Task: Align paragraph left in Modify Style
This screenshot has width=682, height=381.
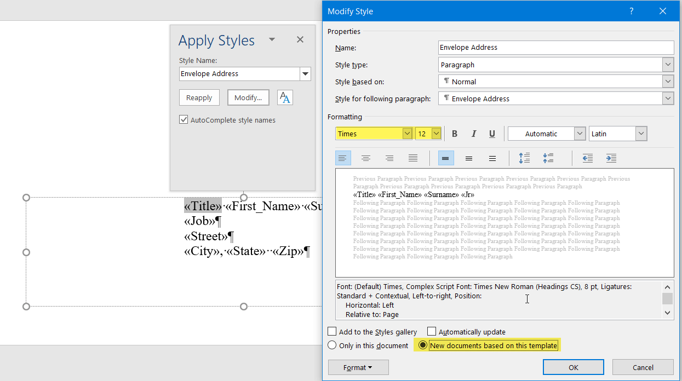Action: (x=343, y=158)
